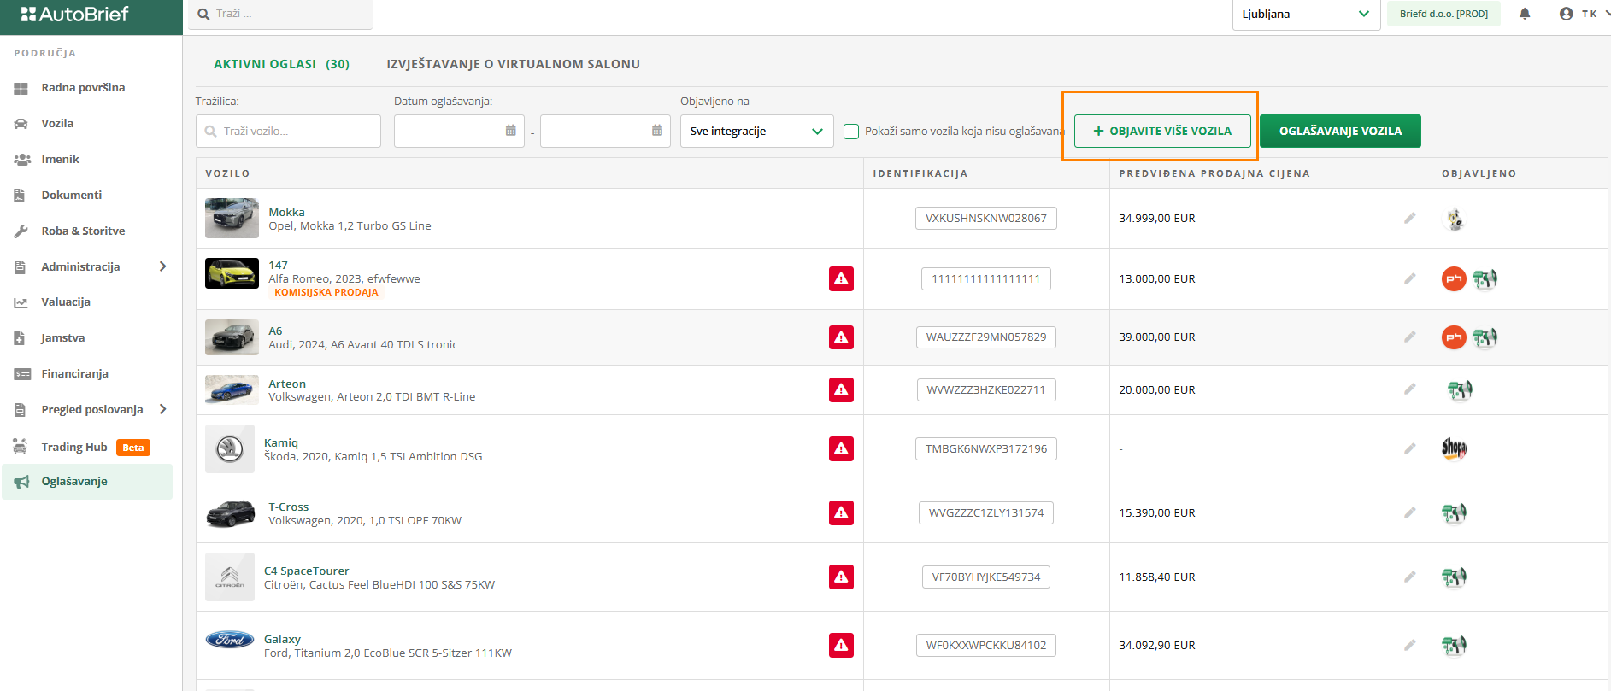Click VIN VXKUSHNSKNW028067 identification box

[x=986, y=218]
